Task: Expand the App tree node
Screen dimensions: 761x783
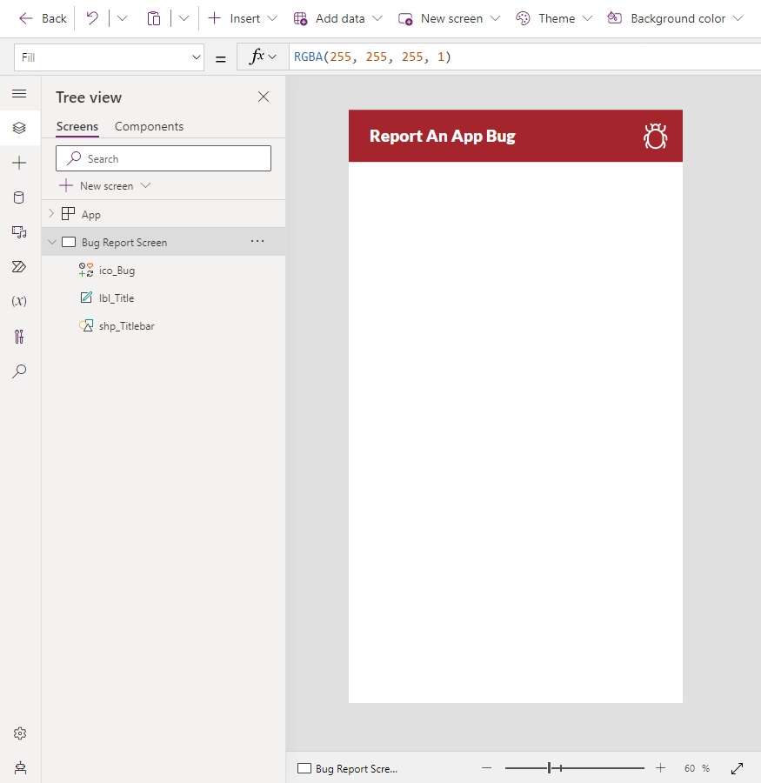Action: tap(51, 214)
